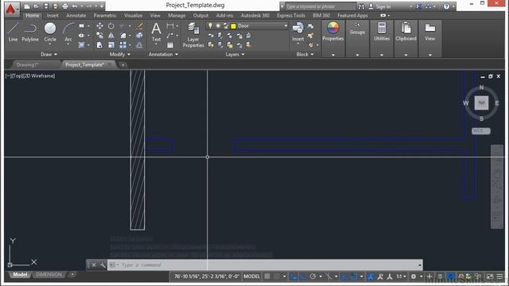Click the Move tool icon in Modify
Screen dimensions: 509x286
pyautogui.click(x=99, y=26)
